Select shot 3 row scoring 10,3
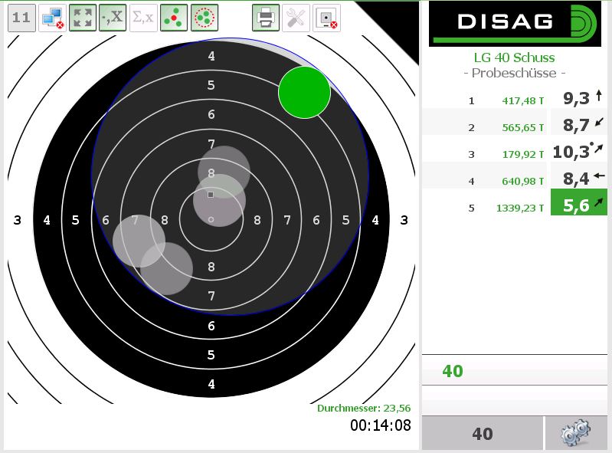The height and width of the screenshot is (453, 612). [515, 153]
